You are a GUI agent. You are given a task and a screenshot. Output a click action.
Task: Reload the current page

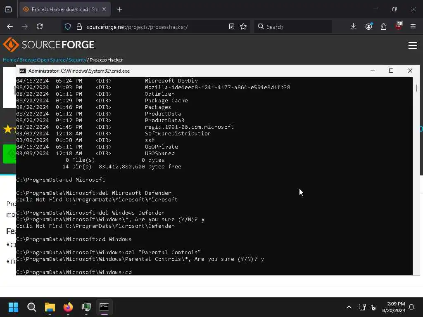pos(40,27)
